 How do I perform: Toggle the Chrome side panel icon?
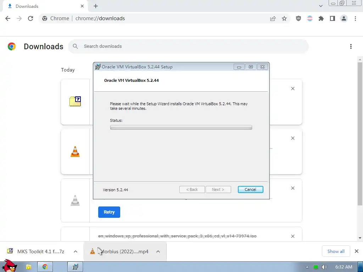tap(333, 18)
